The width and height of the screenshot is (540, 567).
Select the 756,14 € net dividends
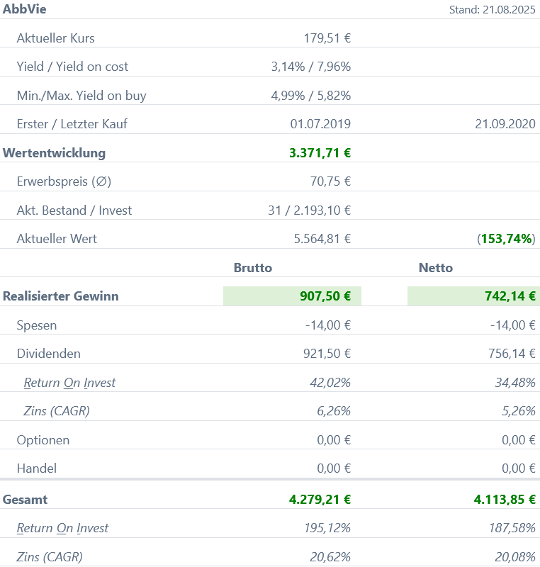[512, 353]
